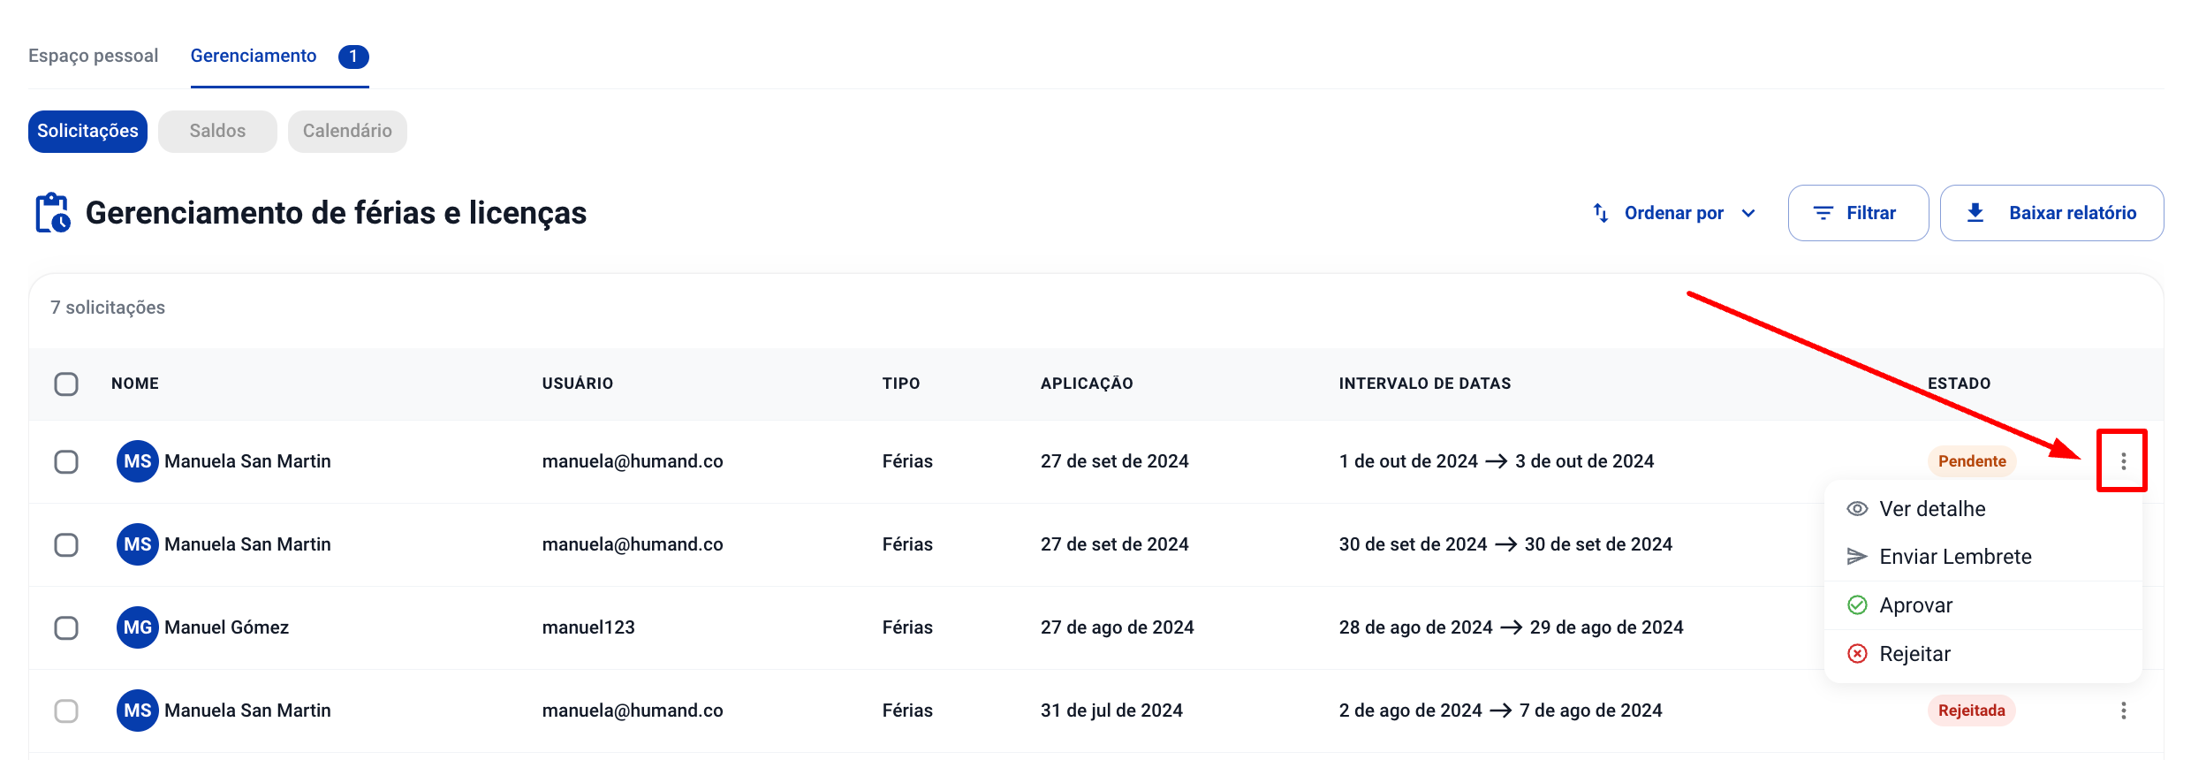Switch to Espaço pessoal tab
2191x760 pixels.
(93, 56)
